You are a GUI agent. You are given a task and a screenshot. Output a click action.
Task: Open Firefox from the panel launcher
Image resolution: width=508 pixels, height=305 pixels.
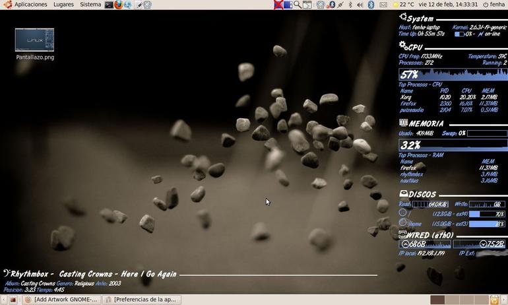point(119,5)
